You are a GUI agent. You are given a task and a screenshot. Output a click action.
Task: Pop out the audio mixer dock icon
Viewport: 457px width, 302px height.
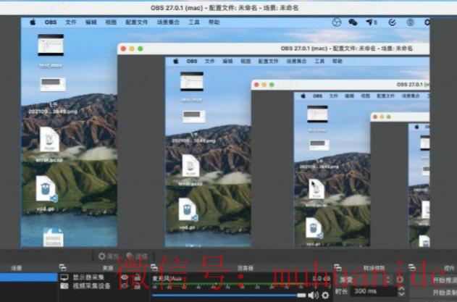coord(154,267)
